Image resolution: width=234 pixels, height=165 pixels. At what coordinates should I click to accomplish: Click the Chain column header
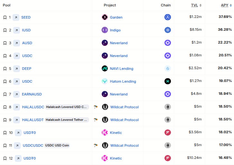coord(166,5)
